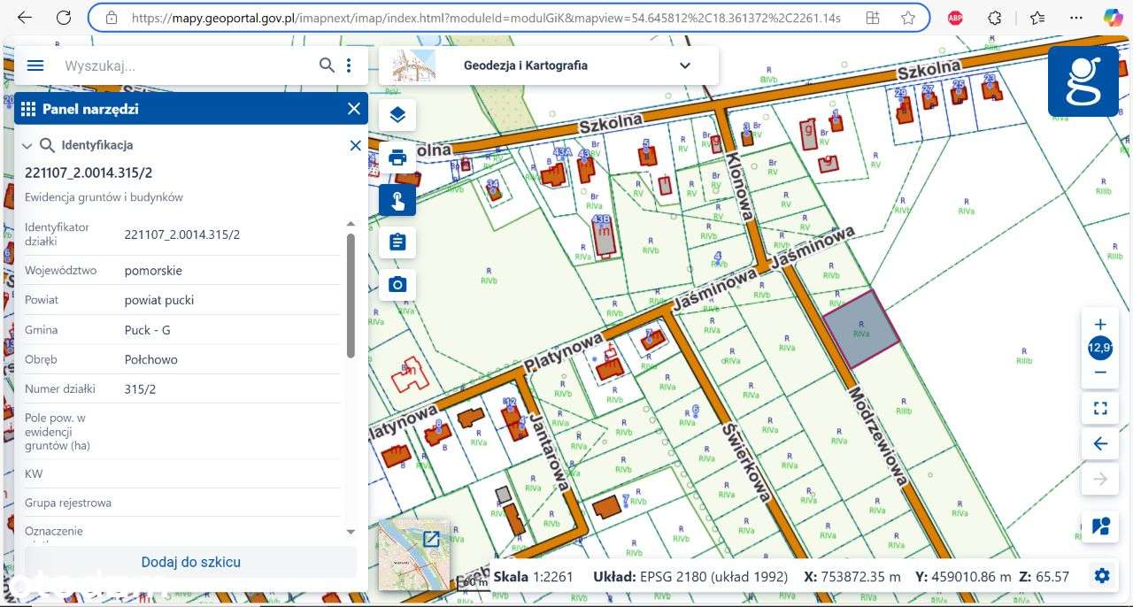The width and height of the screenshot is (1133, 607).
Task: Click the Połchowo obręb value
Action: pyautogui.click(x=151, y=359)
